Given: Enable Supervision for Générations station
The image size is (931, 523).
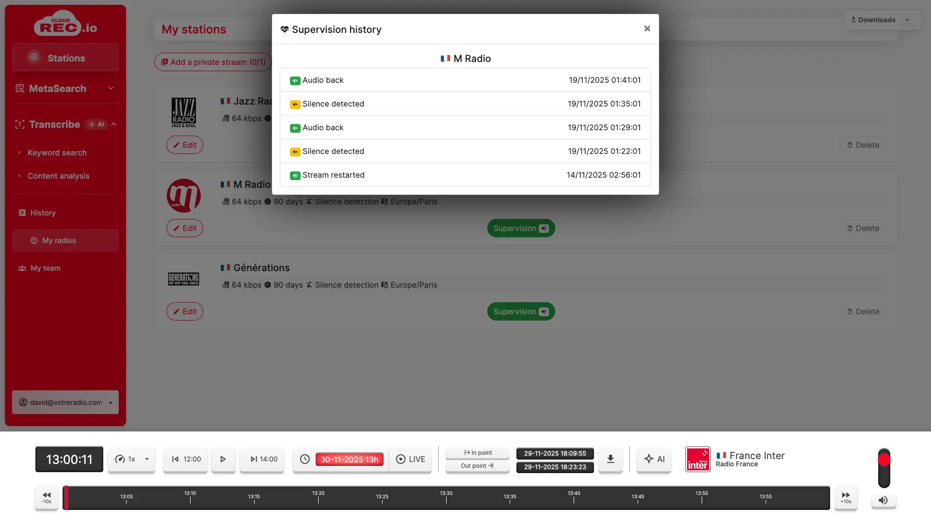Looking at the screenshot, I should click(521, 311).
